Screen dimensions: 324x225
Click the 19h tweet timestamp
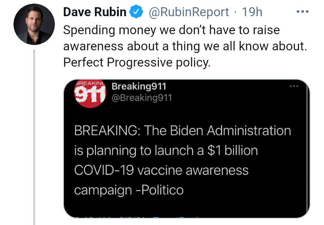click(x=252, y=12)
